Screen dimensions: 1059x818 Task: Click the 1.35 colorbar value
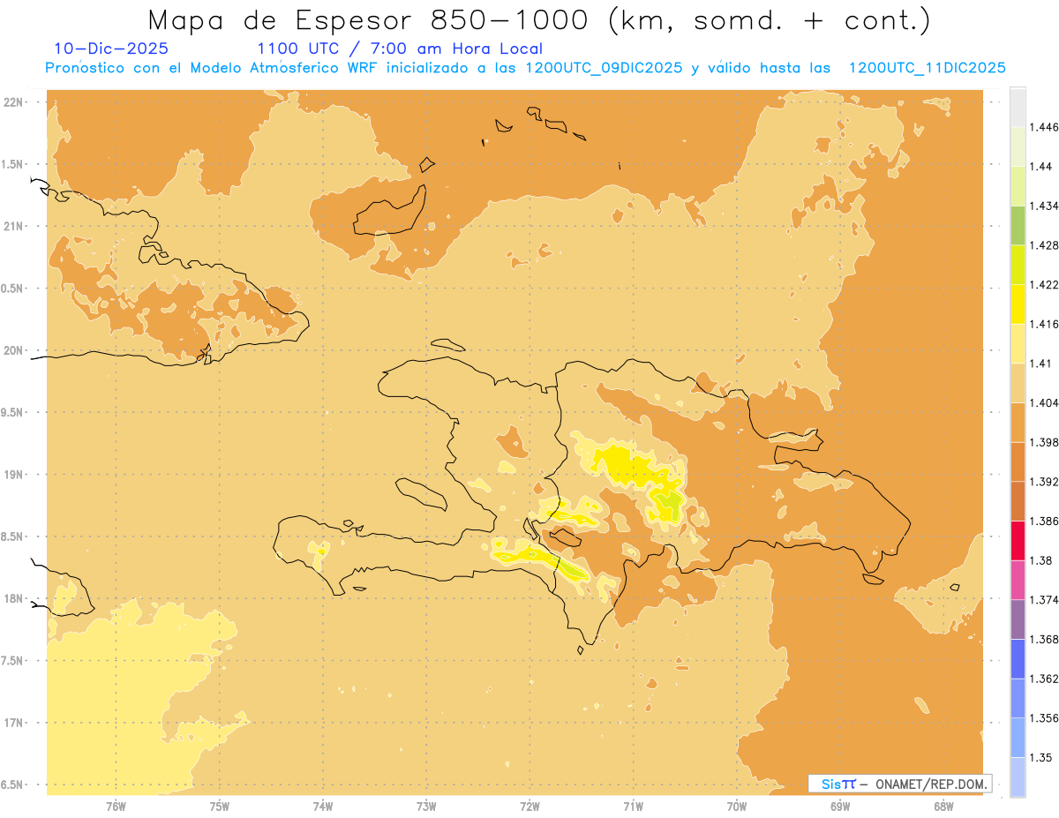coord(1040,757)
